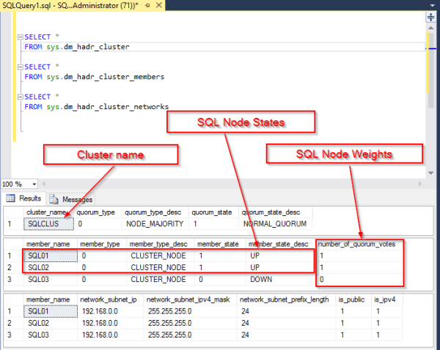Click the network_subnet_ip column header
The image size is (440, 350).
click(x=110, y=299)
